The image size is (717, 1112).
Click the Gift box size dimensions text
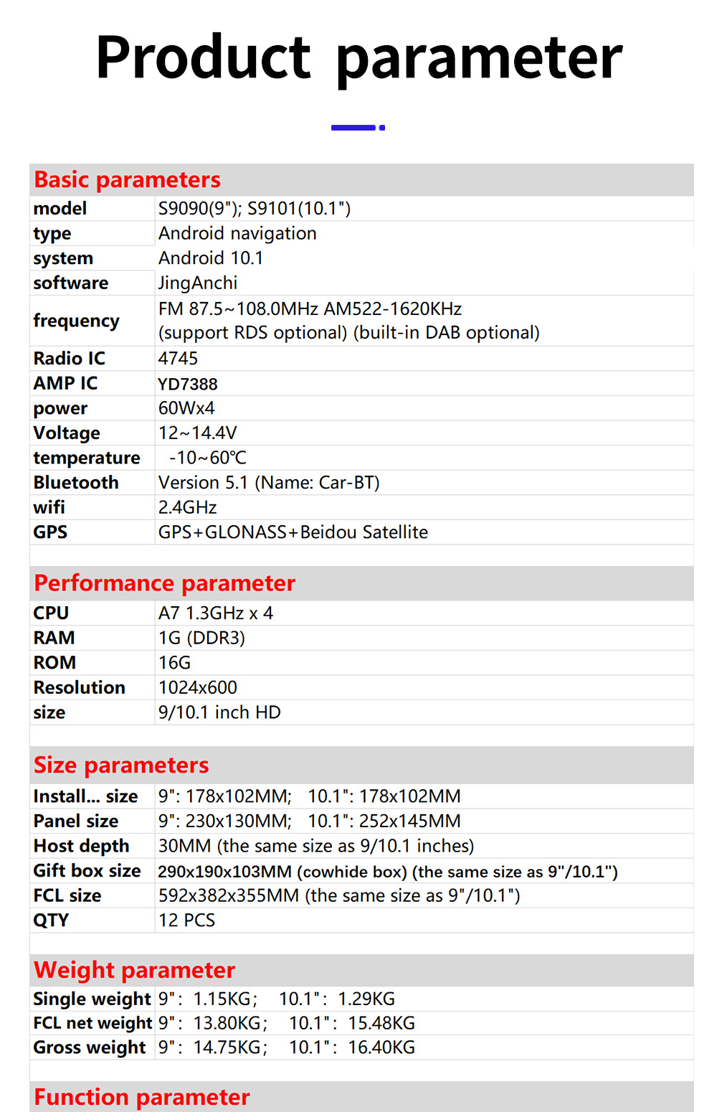[x=388, y=872]
